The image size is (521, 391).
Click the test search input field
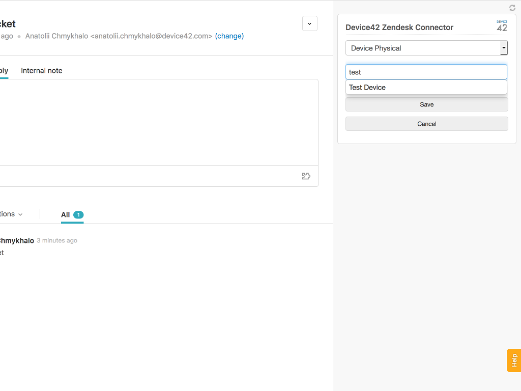(426, 72)
